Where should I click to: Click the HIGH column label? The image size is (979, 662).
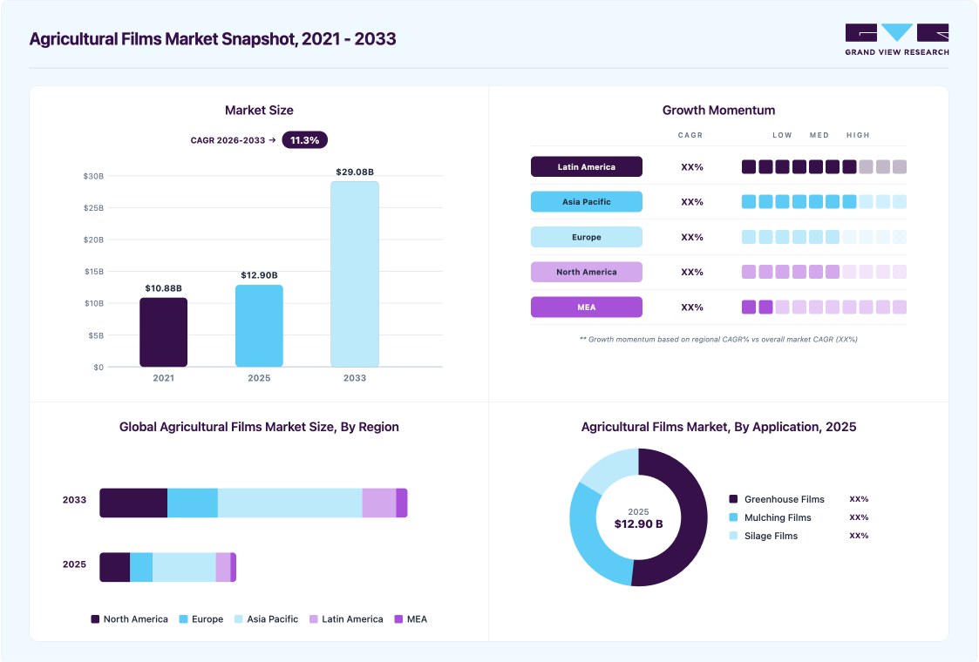pos(858,135)
